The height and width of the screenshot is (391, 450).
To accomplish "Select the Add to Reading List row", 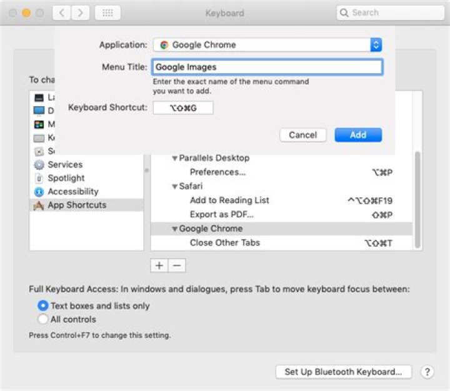I will point(281,200).
